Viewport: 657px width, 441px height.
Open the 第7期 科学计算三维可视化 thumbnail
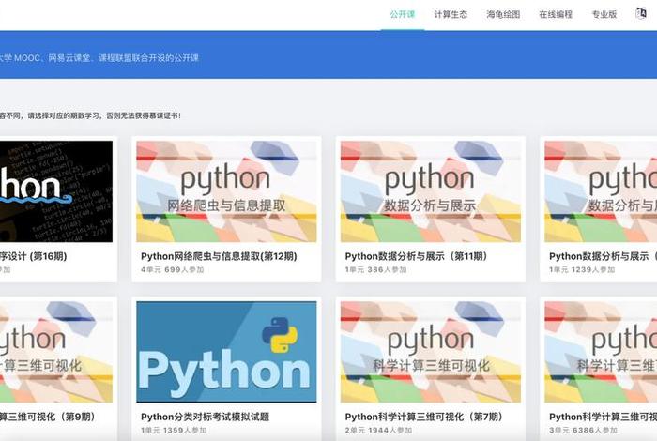point(430,352)
